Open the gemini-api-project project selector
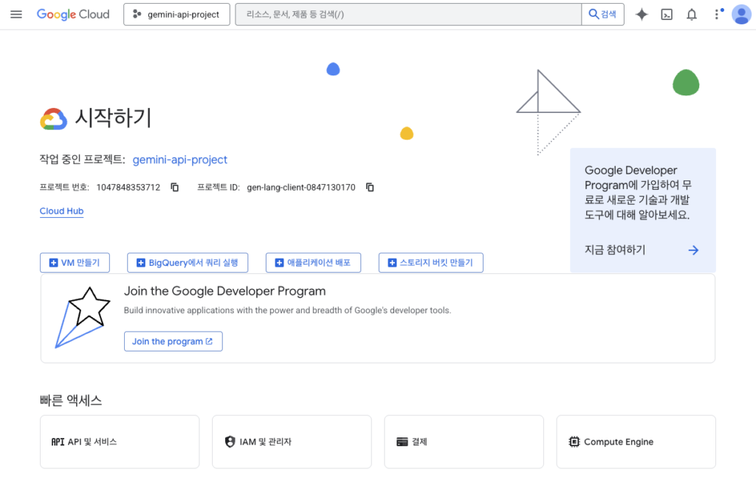Image resolution: width=756 pixels, height=478 pixels. (176, 15)
